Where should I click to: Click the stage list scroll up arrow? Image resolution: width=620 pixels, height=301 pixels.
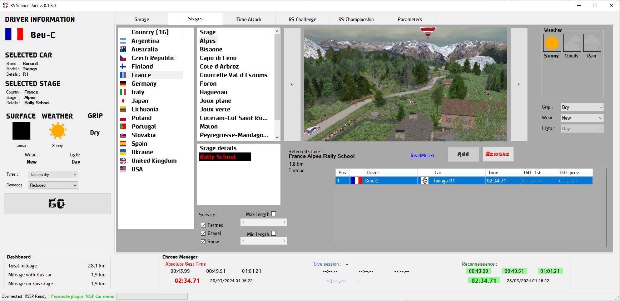[277, 31]
